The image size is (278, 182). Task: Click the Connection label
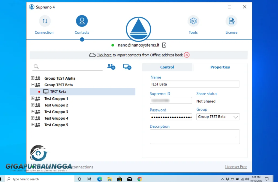coord(44,33)
